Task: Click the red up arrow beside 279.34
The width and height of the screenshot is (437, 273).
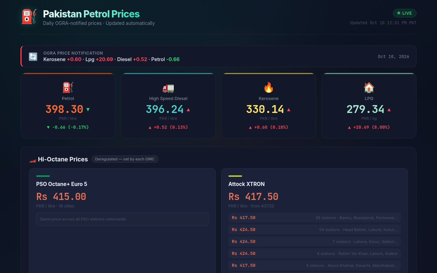Action: coord(389,110)
